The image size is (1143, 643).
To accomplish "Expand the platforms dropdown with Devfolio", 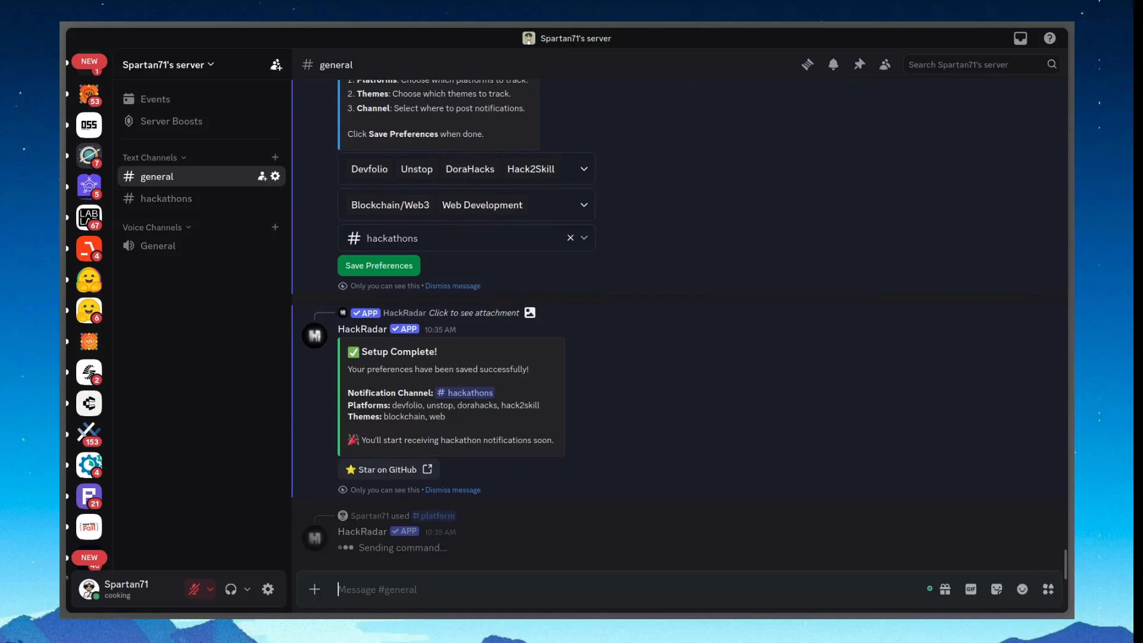I will (x=583, y=169).
